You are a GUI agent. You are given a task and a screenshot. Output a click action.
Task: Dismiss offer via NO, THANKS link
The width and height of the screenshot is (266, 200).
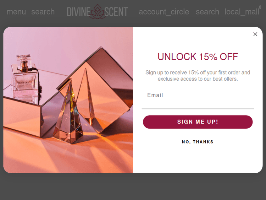coord(198,142)
